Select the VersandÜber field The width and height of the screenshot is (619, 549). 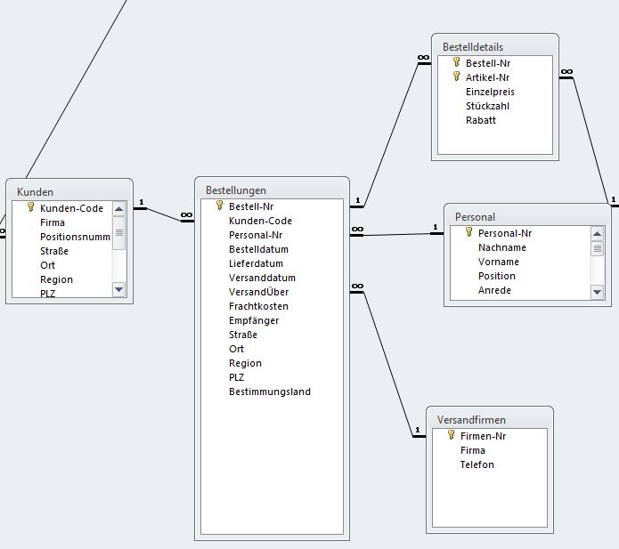point(258,292)
